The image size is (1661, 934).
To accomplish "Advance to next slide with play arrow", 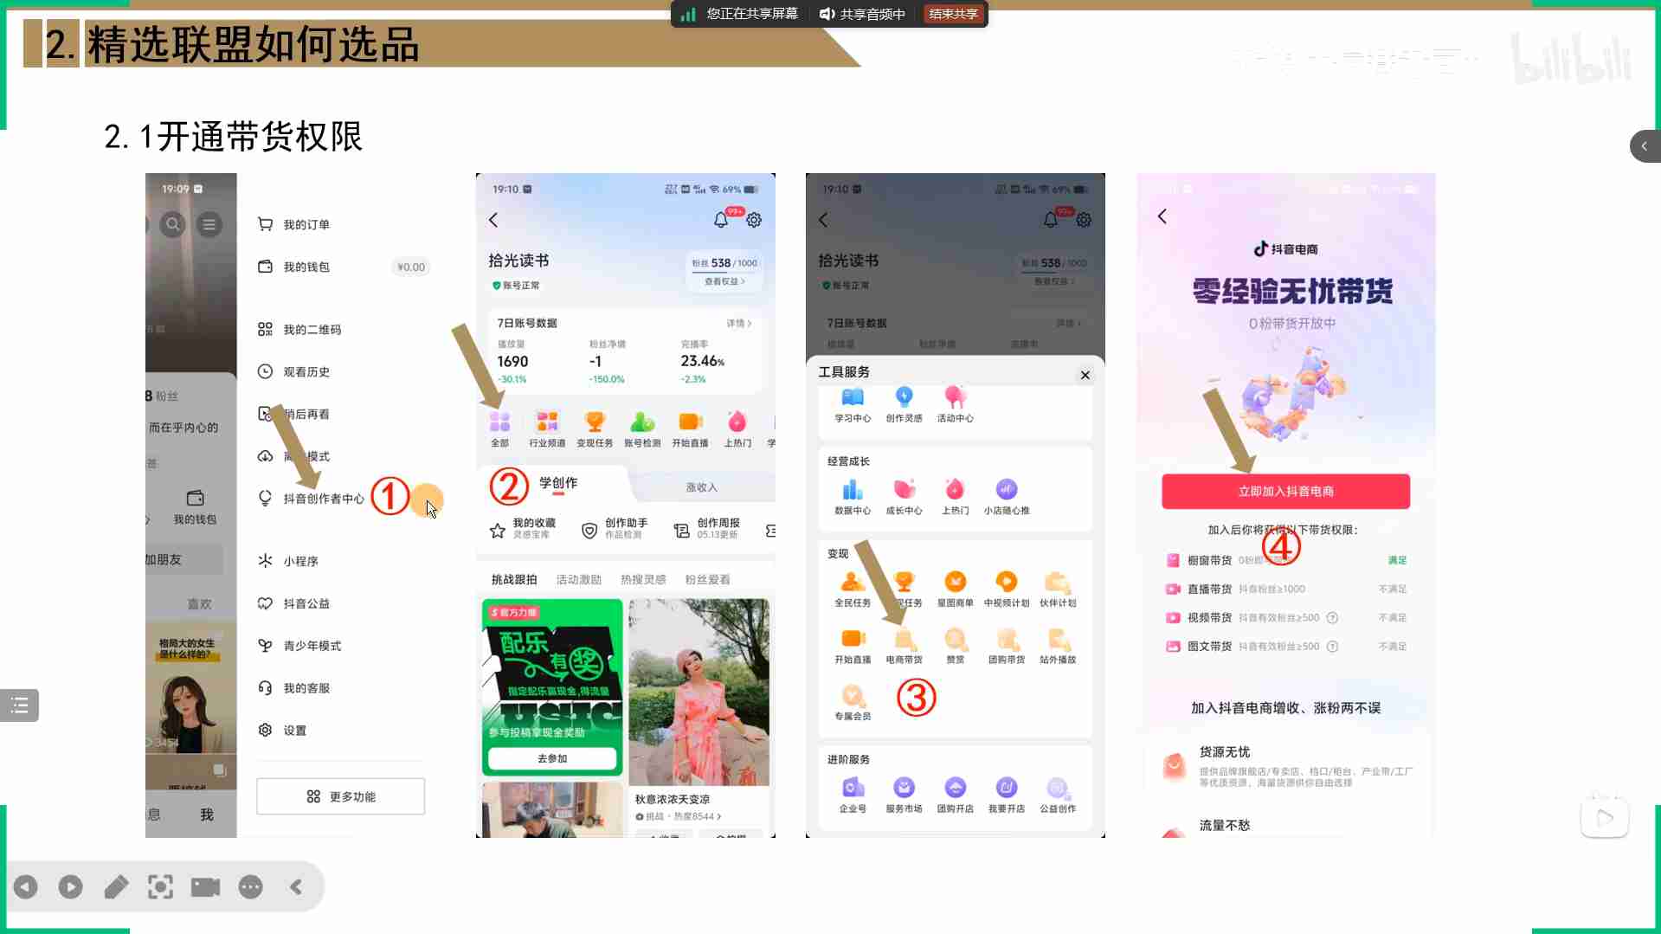I will click(x=71, y=886).
